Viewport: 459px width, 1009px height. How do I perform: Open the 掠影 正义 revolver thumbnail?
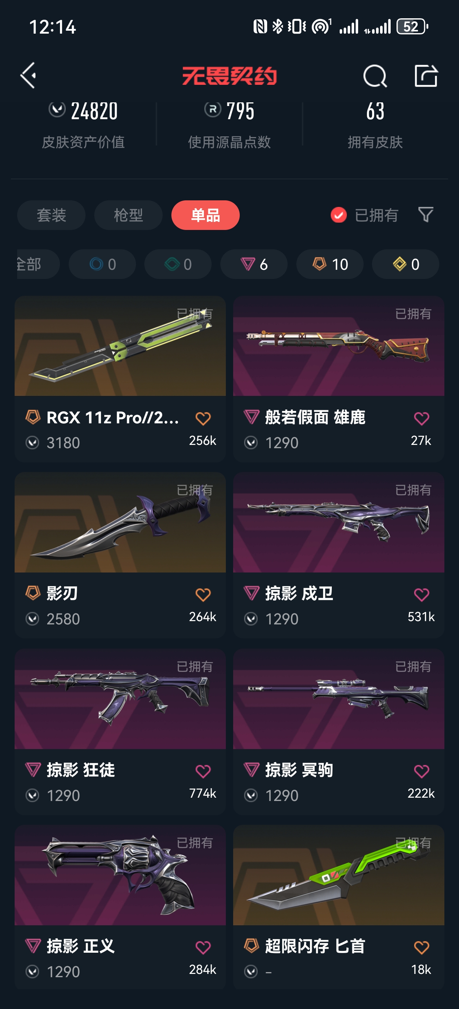tap(120, 875)
